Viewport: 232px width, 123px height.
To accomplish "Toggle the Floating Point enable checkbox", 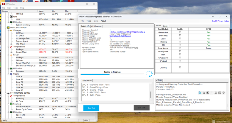I will 180,51.
